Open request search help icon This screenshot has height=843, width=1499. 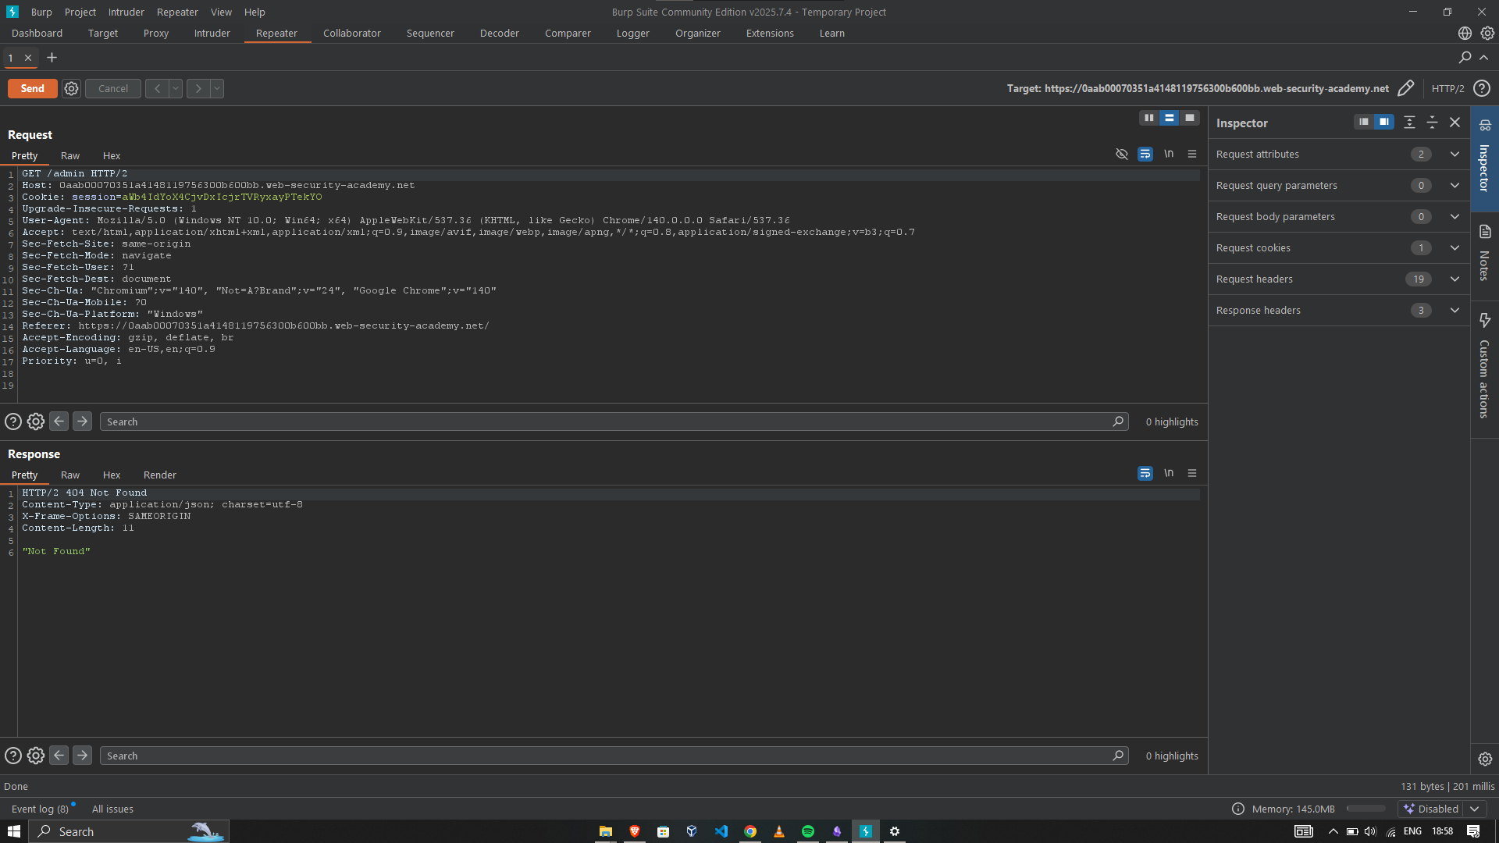pyautogui.click(x=13, y=422)
